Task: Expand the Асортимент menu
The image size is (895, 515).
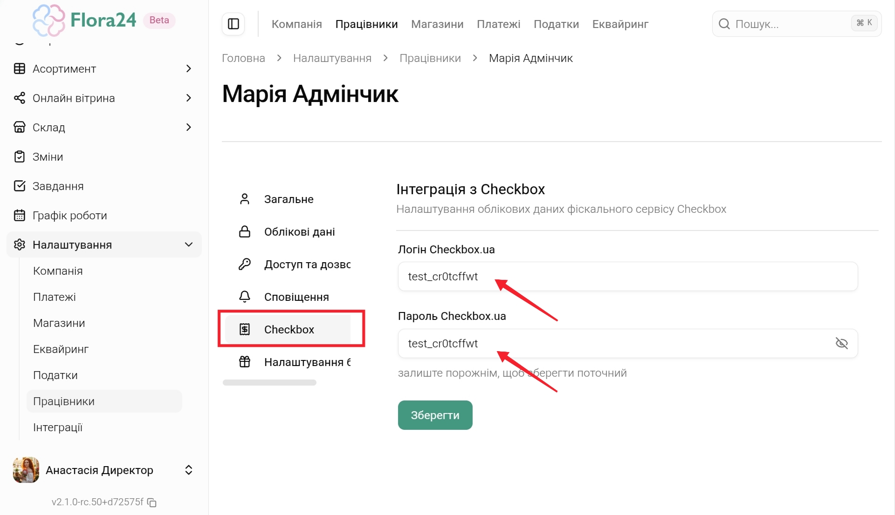Action: tap(188, 69)
